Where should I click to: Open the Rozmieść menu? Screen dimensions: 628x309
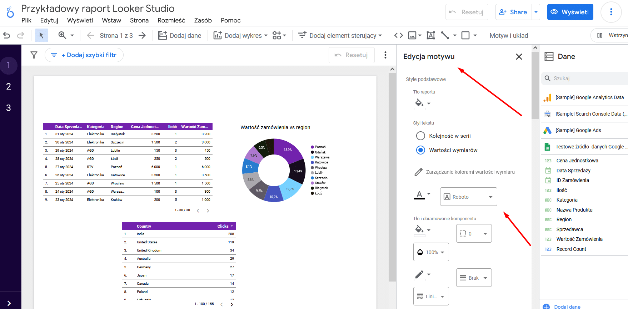(x=171, y=20)
